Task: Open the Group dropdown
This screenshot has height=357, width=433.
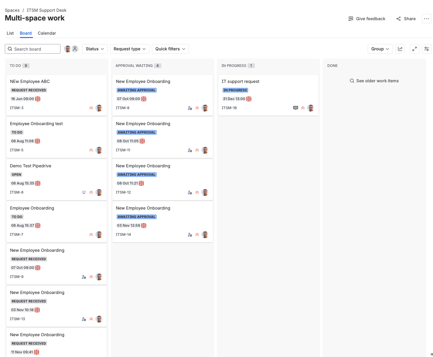Action: (380, 49)
